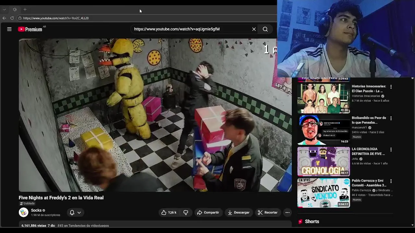
Task: Dislike the video with thumbs down
Action: coord(186,212)
